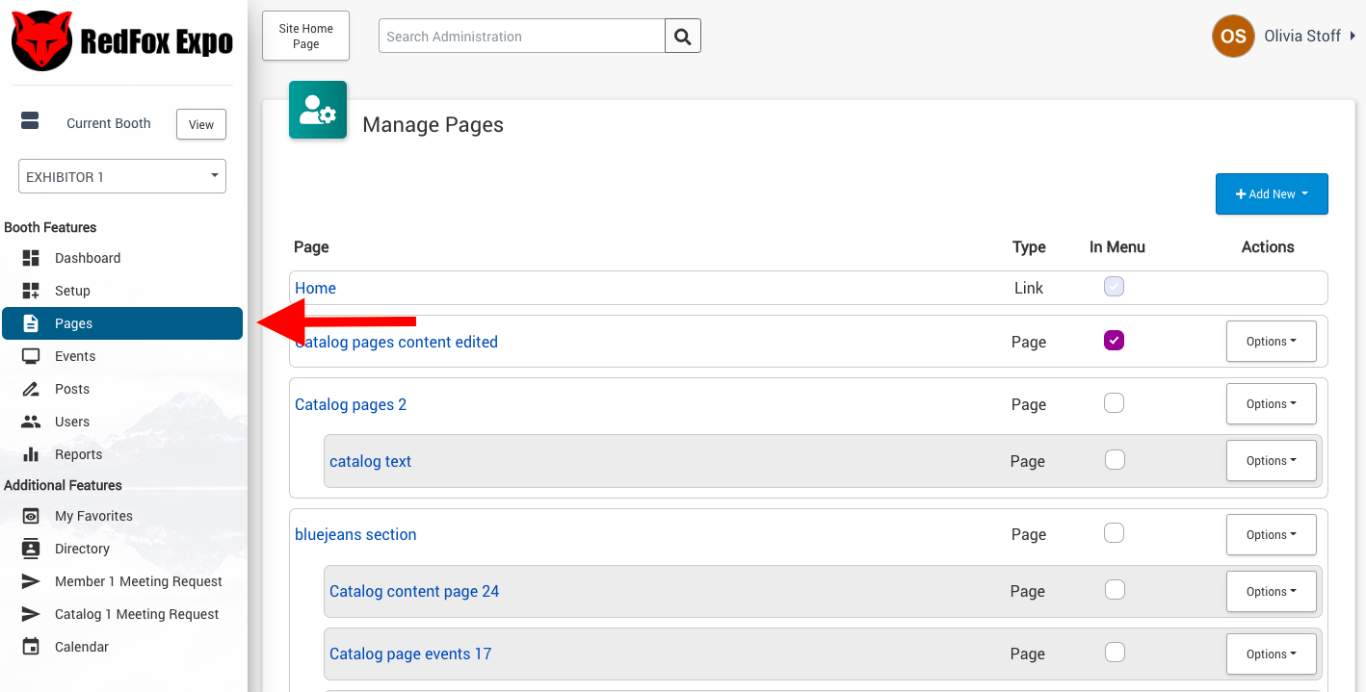Click the Current Booth server icon

pos(30,120)
